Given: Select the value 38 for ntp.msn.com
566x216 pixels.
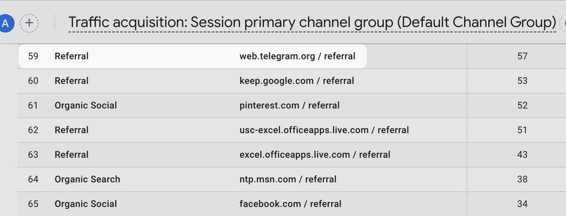Looking at the screenshot, I should (522, 179).
